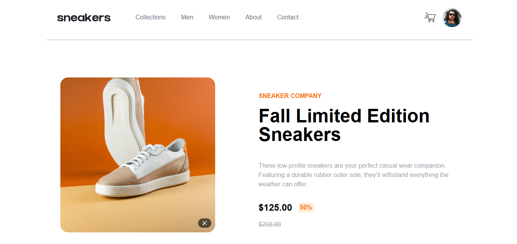Open the Collections page

[x=151, y=17]
